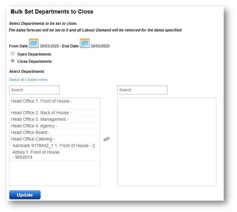The image size is (237, 212).
Task: Select the Close Departments radio button
Action: [13, 61]
